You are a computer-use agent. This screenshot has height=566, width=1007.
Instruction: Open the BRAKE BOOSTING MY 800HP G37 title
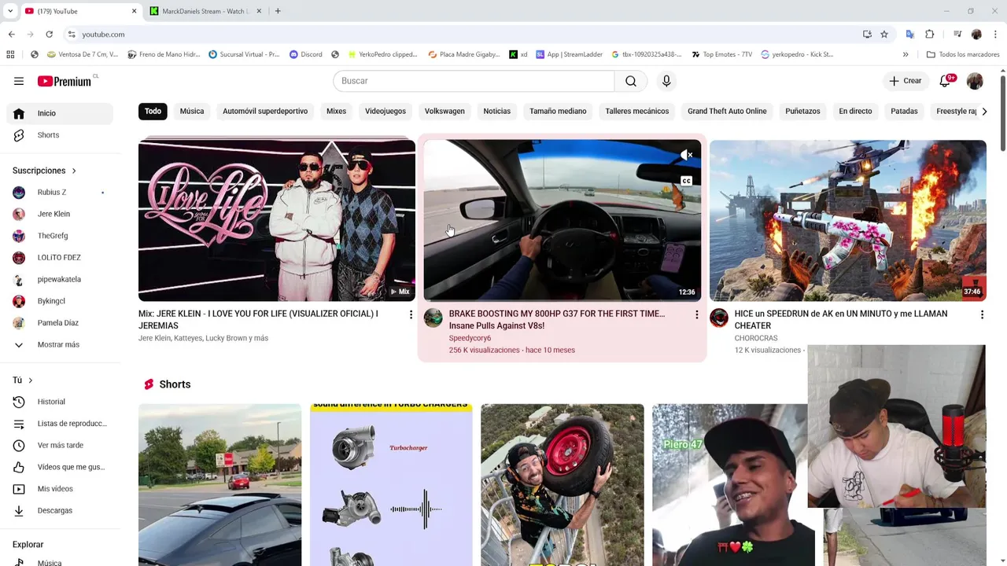(x=557, y=319)
